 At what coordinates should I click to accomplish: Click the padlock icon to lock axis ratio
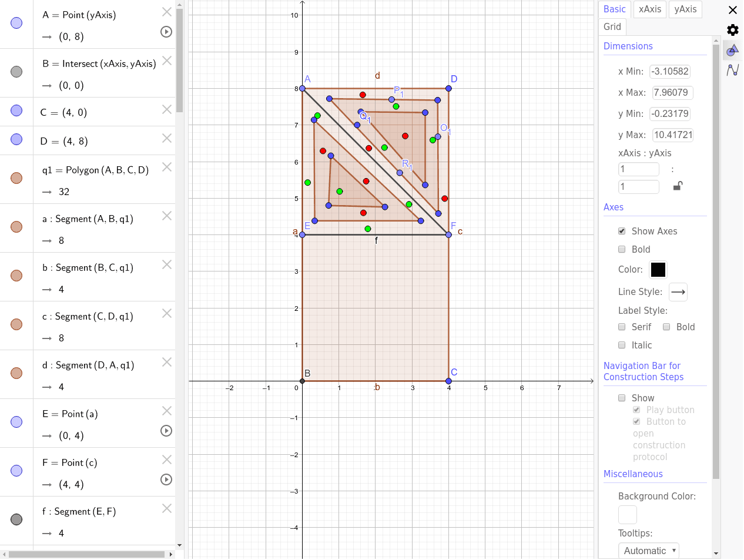click(677, 186)
